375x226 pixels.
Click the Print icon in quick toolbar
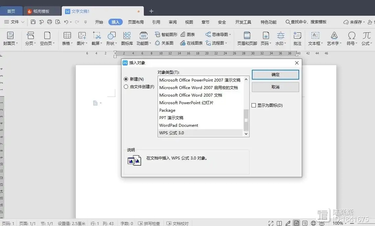[50, 22]
